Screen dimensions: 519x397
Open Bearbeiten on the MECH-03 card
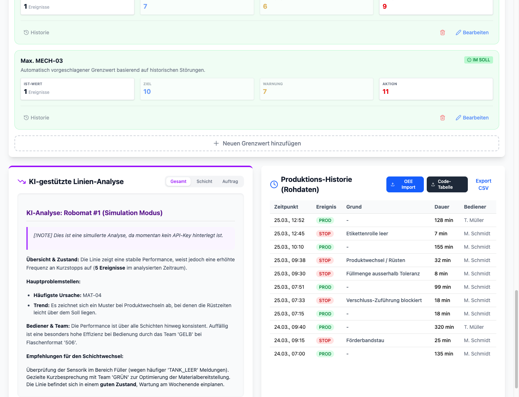coord(476,118)
